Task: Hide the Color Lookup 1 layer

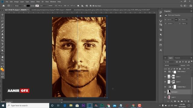Action: coord(165,71)
